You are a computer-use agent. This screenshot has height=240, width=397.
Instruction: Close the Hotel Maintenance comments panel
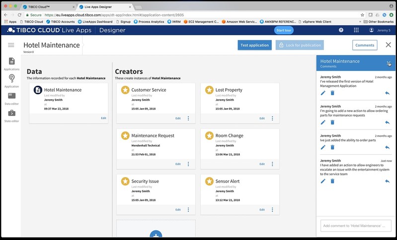(x=389, y=63)
